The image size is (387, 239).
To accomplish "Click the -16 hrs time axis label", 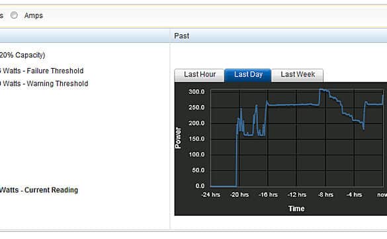I will pos(268,195).
